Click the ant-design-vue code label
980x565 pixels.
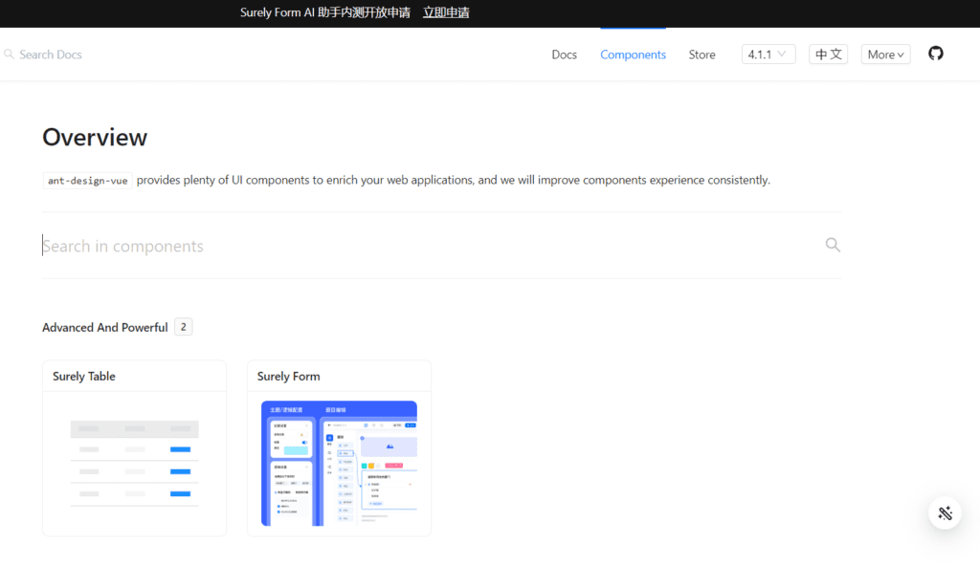(87, 181)
